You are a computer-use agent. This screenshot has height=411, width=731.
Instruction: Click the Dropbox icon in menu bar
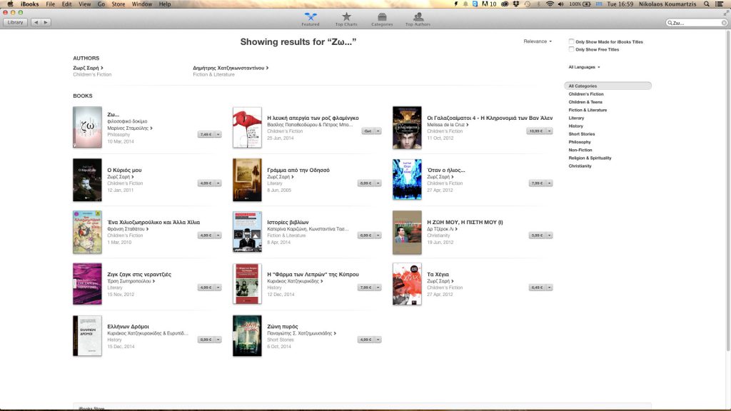(516, 4)
